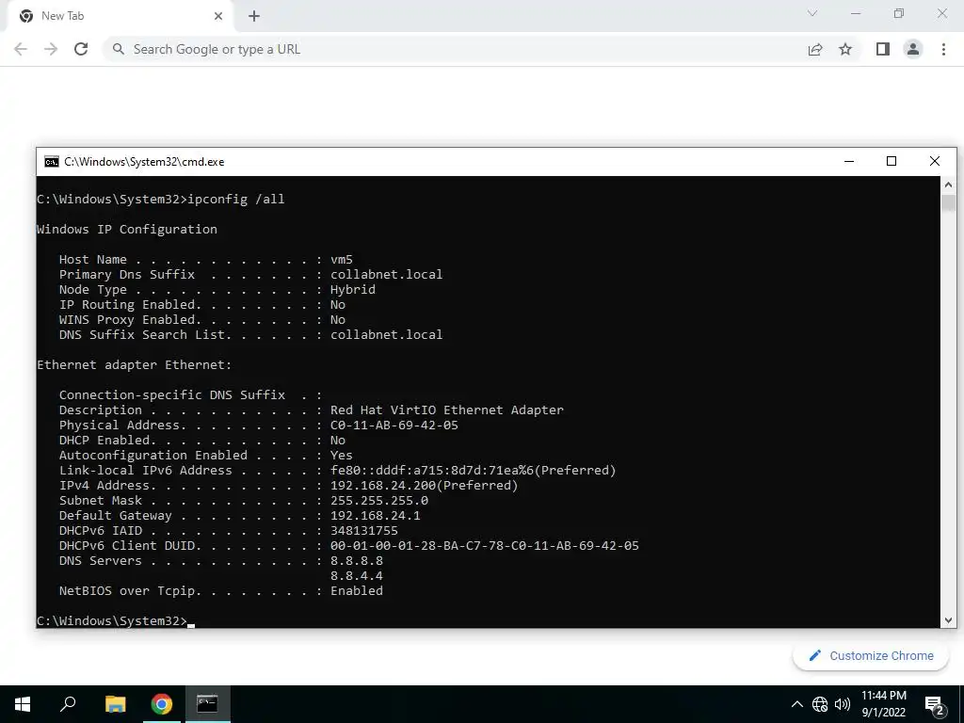964x723 pixels.
Task: Close the cmd.exe window
Action: (x=935, y=161)
